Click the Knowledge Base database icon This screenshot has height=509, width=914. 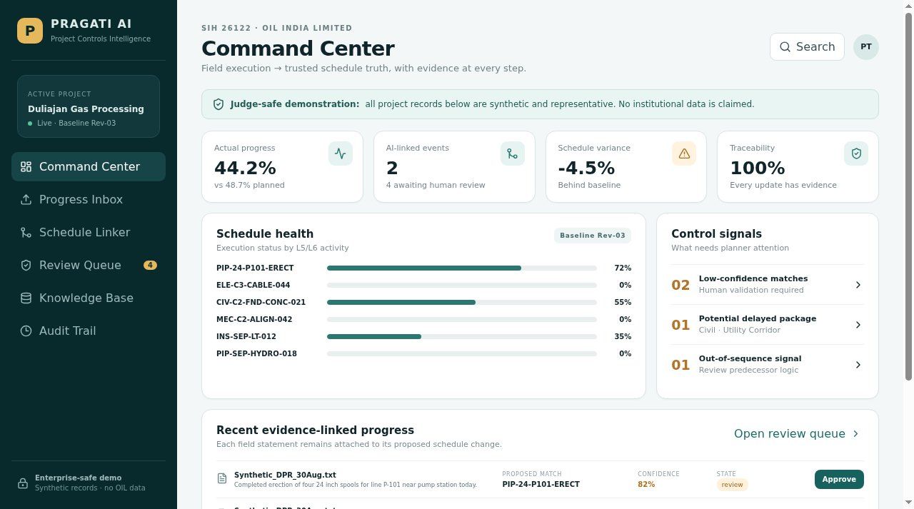26,298
